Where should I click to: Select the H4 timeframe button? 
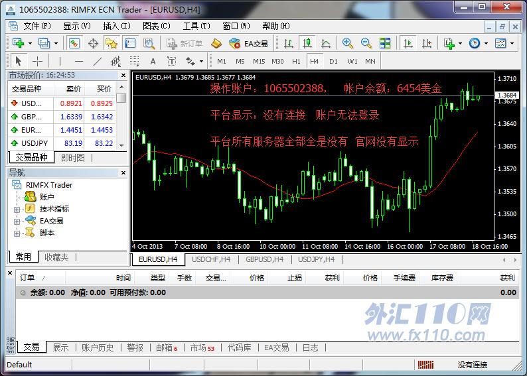point(315,61)
